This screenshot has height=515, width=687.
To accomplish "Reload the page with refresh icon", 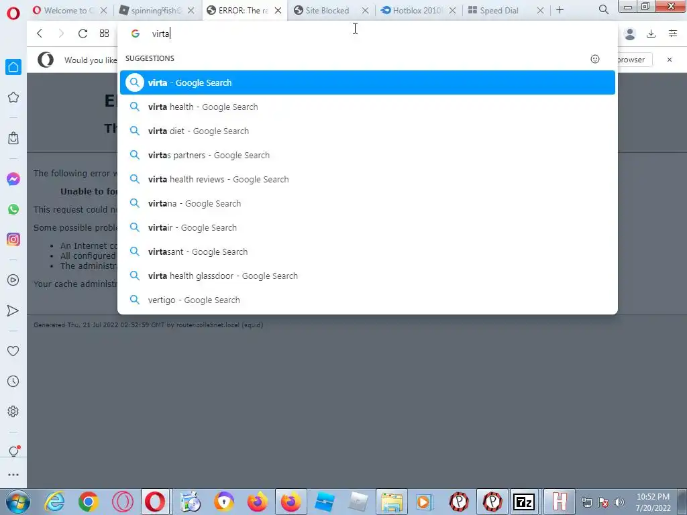I will coord(83,34).
